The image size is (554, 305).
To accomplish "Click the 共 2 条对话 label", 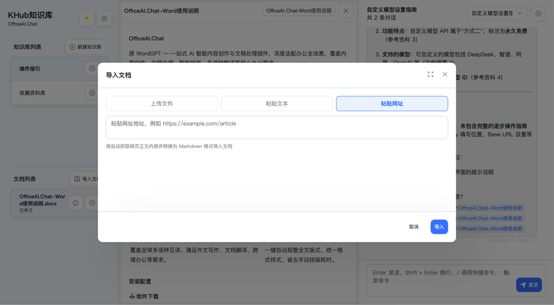I will pos(381,18).
